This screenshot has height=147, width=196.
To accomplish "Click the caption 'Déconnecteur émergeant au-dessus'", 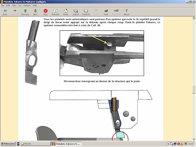I will pyautogui.click(x=102, y=81).
